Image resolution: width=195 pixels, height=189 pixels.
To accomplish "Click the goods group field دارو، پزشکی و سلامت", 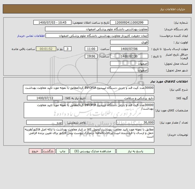I will tap(123, 98).
